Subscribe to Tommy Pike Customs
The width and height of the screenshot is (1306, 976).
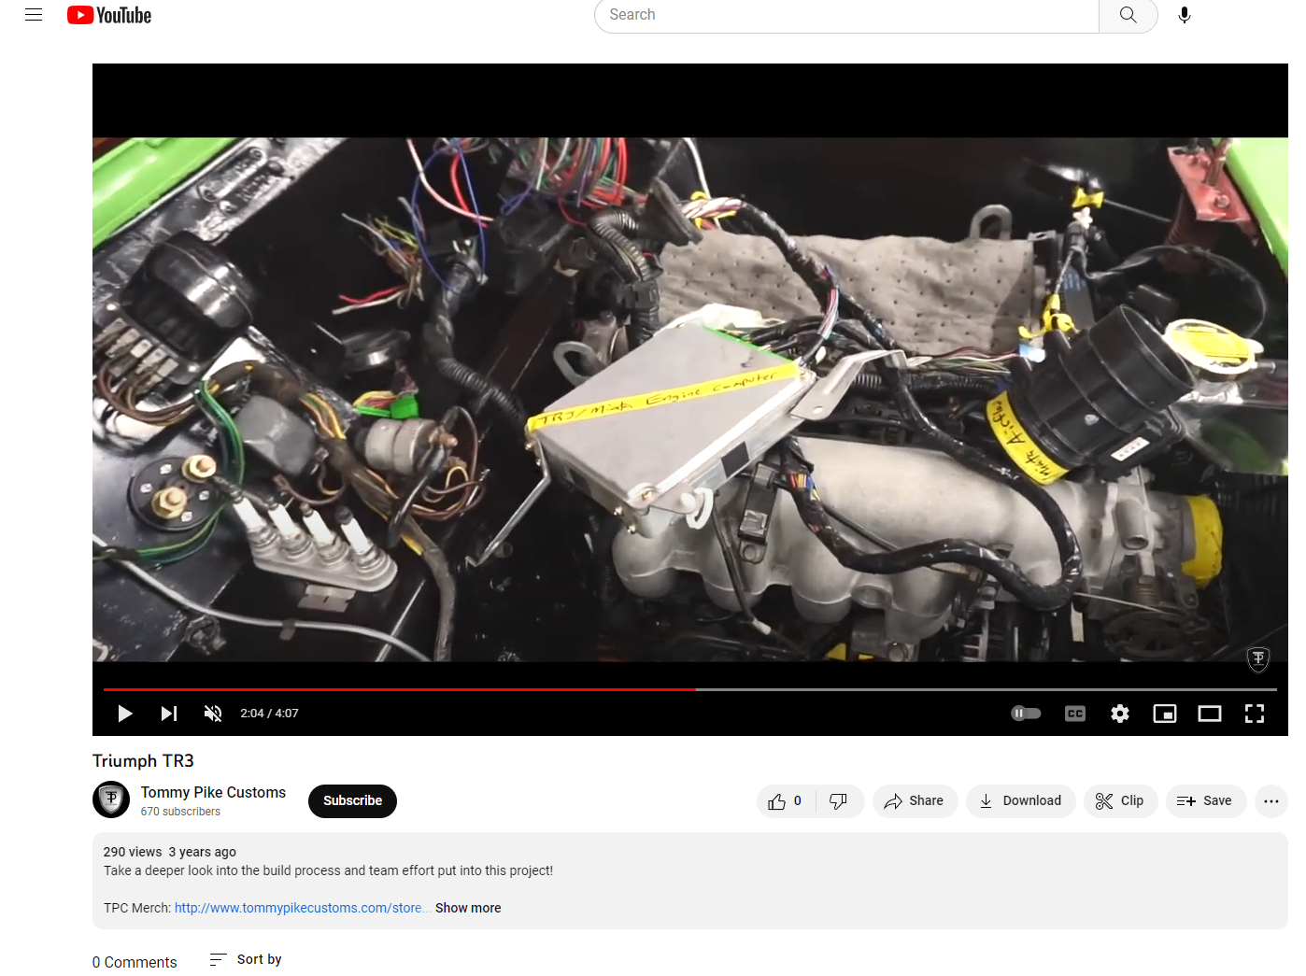point(352,801)
